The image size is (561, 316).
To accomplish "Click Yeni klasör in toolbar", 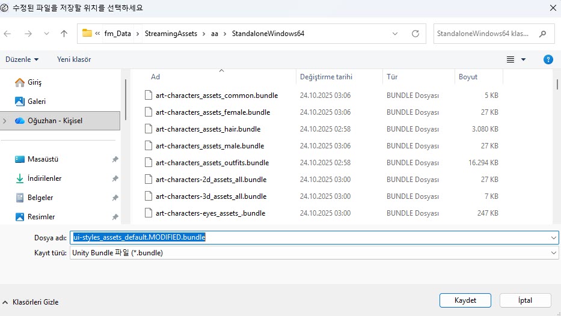I will click(x=74, y=59).
